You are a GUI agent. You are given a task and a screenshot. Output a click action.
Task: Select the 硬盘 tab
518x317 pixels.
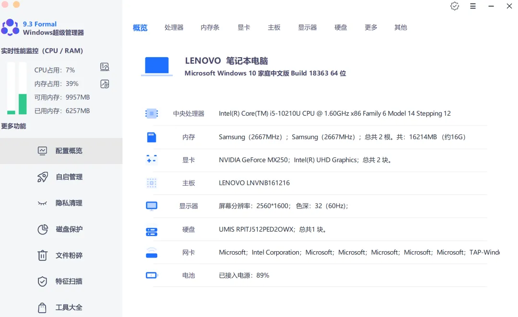341,28
